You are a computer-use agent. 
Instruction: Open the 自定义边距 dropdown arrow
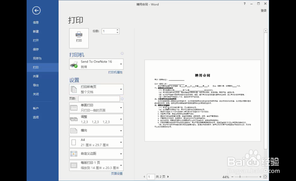coord(120,154)
